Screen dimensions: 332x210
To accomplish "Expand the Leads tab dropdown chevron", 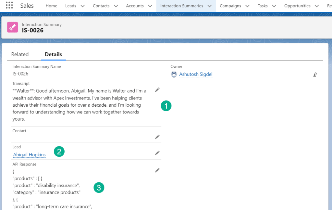I will point(82,6).
